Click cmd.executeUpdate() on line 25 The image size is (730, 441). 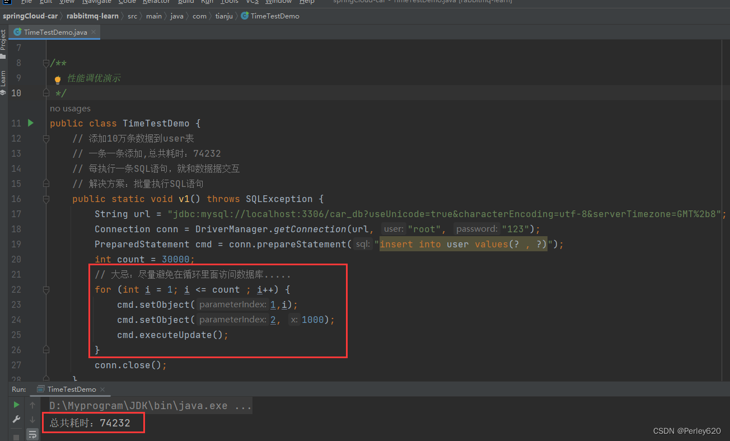pyautogui.click(x=173, y=335)
